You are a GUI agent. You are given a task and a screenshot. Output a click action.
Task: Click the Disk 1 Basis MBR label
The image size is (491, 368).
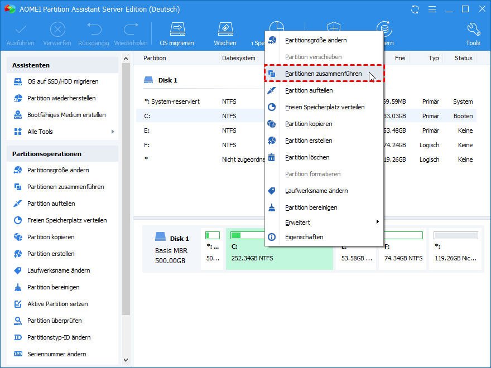[x=172, y=249]
